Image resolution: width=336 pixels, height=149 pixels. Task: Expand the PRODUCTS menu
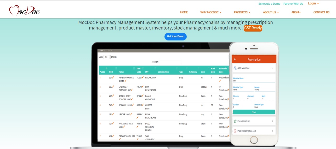[x=242, y=12]
